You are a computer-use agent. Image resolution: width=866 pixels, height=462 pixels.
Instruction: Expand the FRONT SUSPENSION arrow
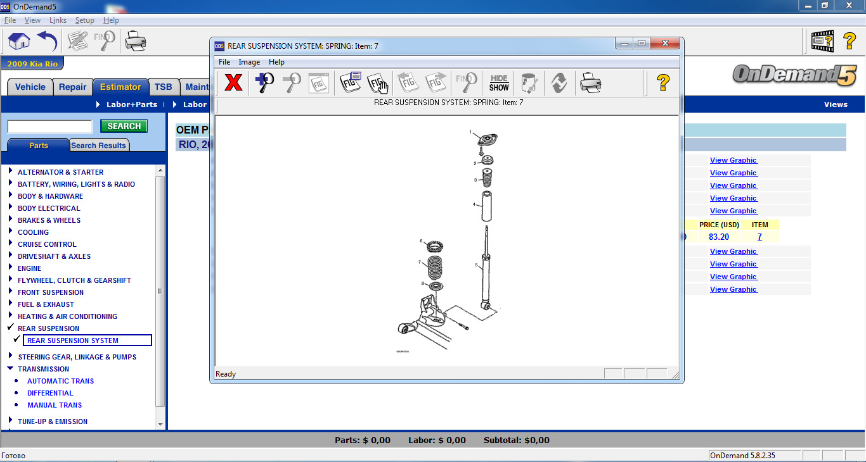tap(11, 292)
